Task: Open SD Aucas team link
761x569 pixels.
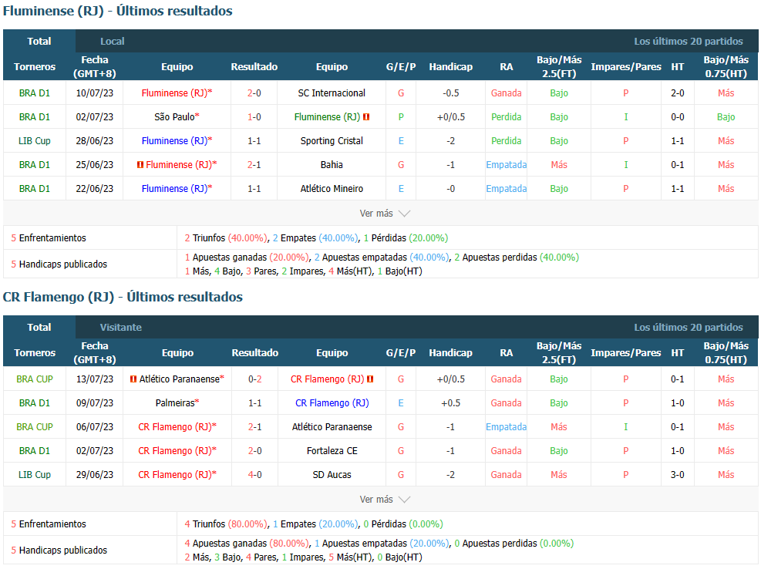Action: [x=332, y=474]
